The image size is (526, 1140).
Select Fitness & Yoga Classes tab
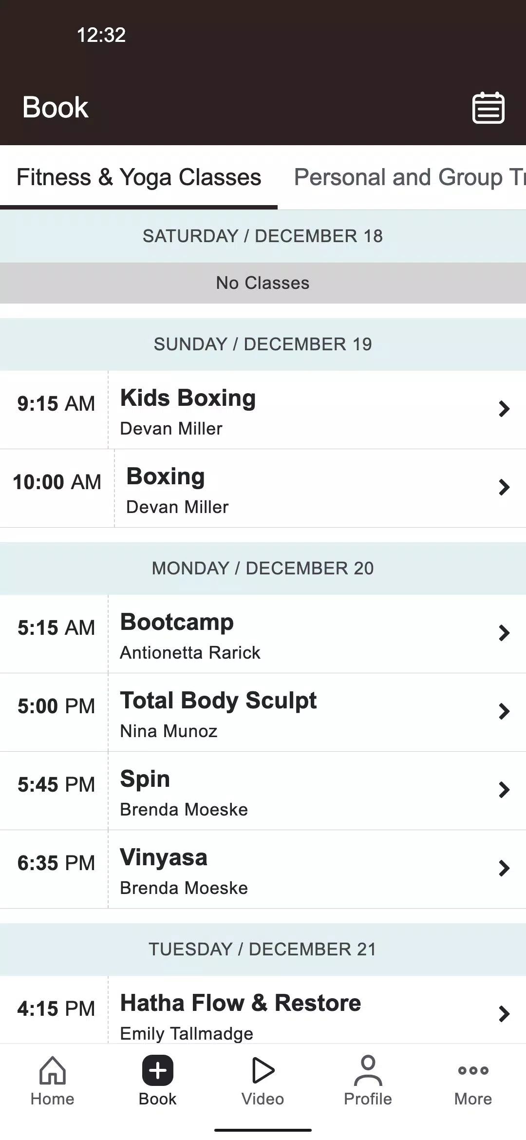pyautogui.click(x=139, y=177)
